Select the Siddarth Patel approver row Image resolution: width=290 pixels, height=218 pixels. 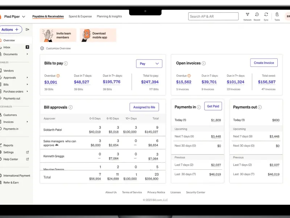point(103,130)
